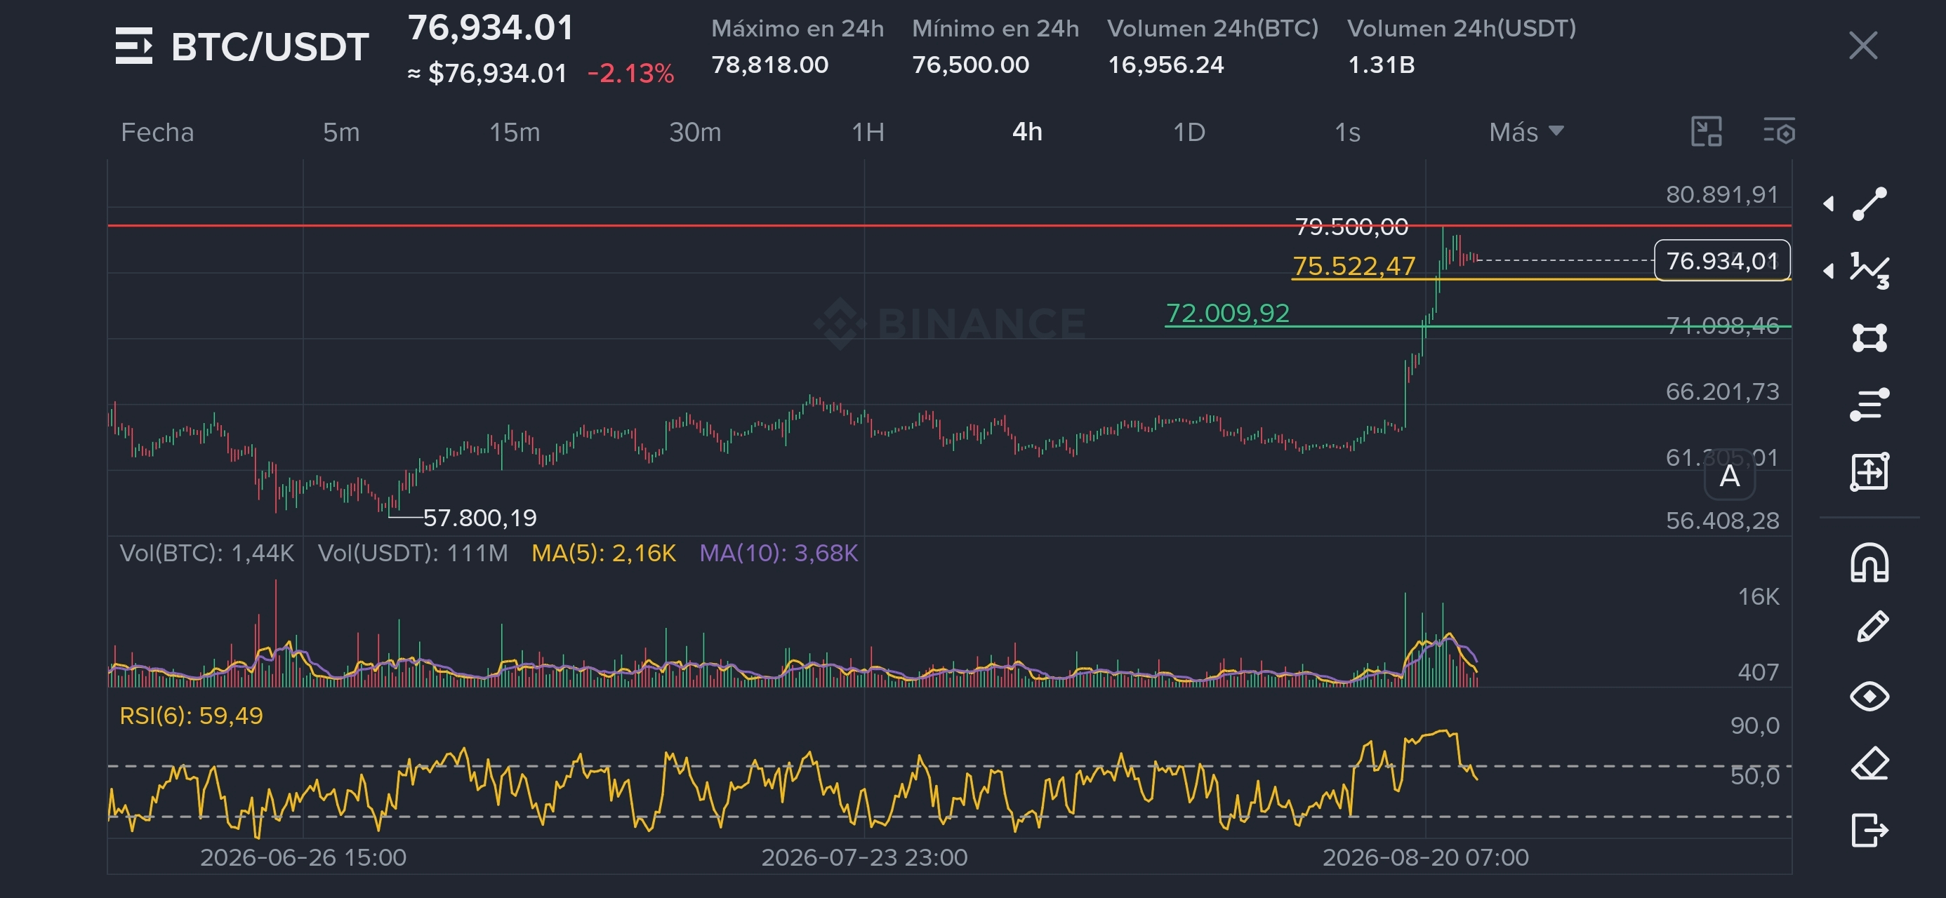Screen dimensions: 1946x898
Task: Toggle auto scale A button
Action: [1730, 476]
